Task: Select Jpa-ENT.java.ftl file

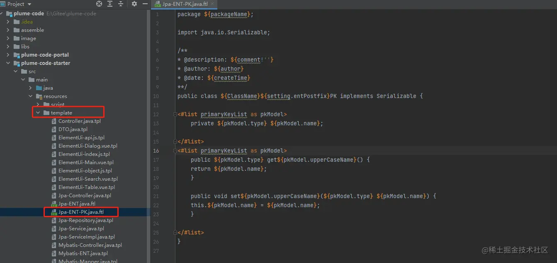Action: pos(77,204)
